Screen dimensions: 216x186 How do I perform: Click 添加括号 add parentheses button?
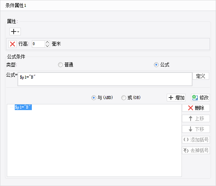[x=196, y=140]
